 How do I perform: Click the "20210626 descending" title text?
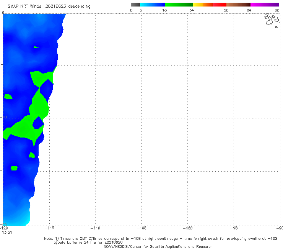pyautogui.click(x=68, y=7)
